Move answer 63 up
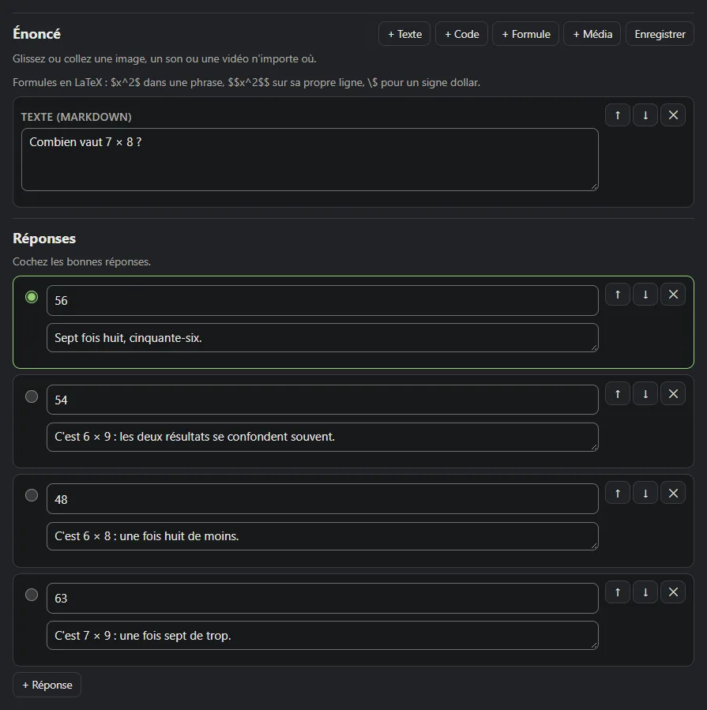Screen dimensions: 707x710 point(617,592)
